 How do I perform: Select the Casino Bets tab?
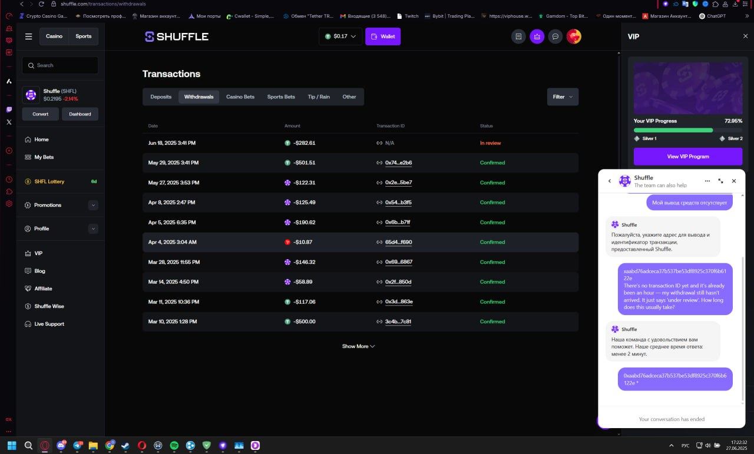click(240, 97)
